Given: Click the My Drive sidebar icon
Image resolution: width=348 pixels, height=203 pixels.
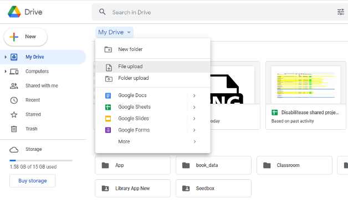Looking at the screenshot, I should [14, 57].
